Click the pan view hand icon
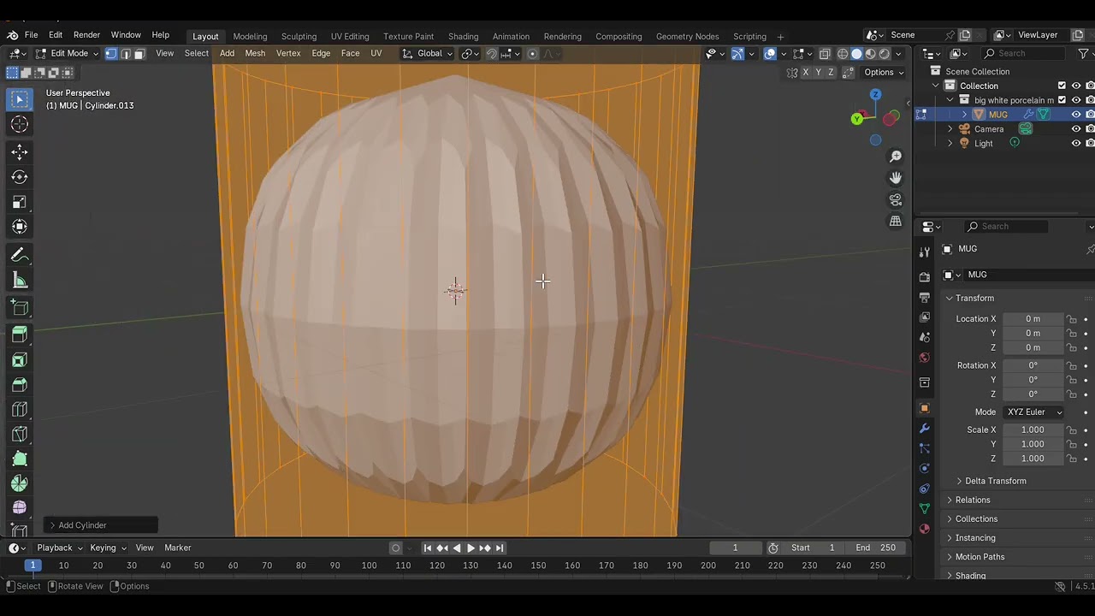 tap(896, 178)
